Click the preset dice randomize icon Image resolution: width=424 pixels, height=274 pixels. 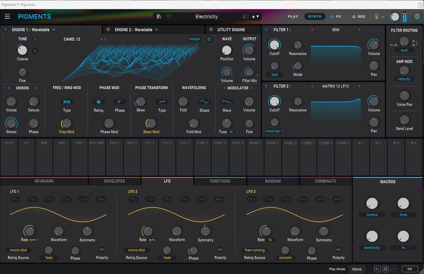point(246,16)
